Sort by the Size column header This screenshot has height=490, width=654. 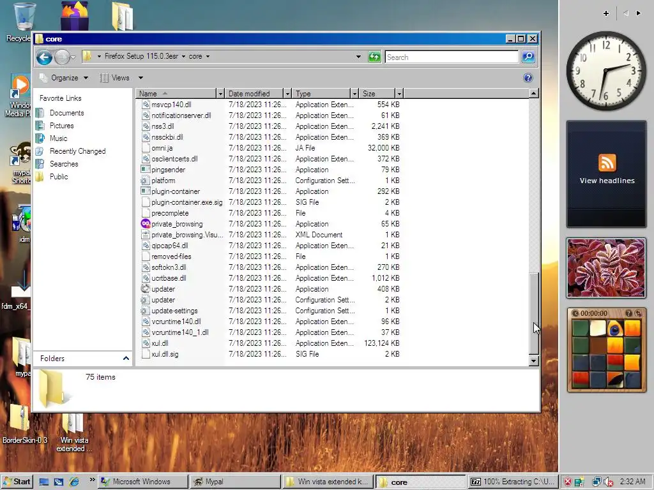pyautogui.click(x=377, y=94)
